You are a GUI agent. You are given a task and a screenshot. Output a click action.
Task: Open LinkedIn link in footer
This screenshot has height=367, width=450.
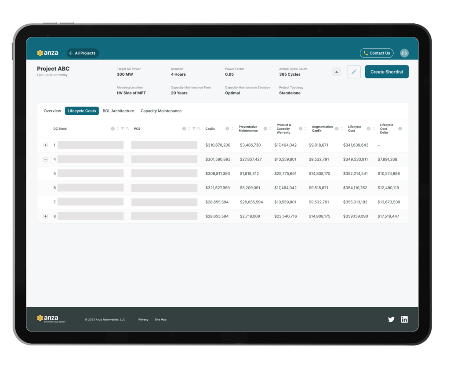click(404, 319)
